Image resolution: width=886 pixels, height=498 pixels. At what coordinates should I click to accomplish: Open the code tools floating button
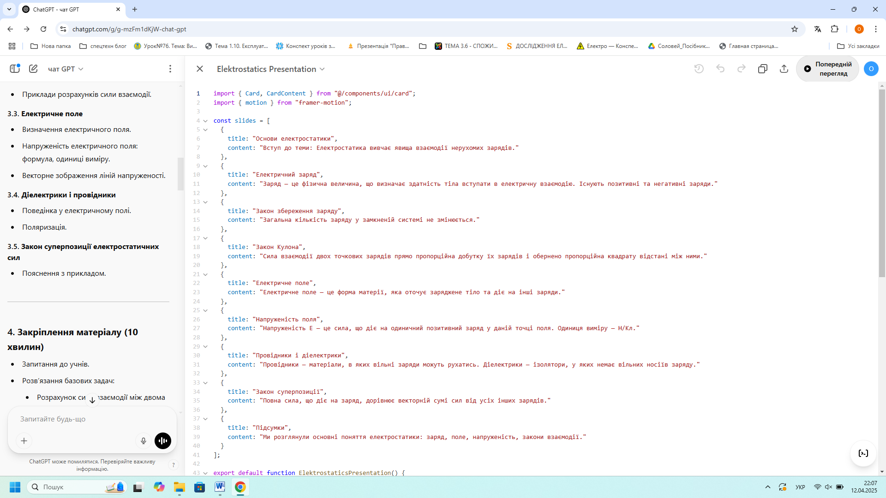click(863, 453)
